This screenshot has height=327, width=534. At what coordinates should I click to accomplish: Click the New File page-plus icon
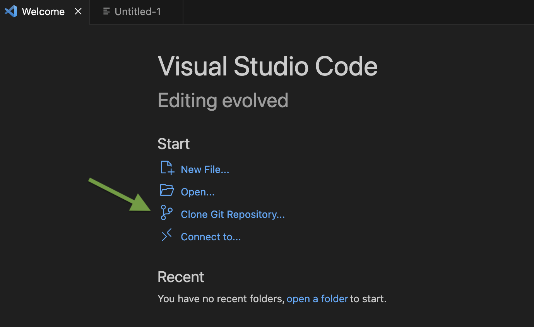[x=167, y=168]
